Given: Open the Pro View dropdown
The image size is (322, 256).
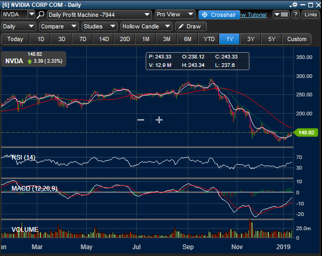Looking at the screenshot, I should [x=175, y=14].
